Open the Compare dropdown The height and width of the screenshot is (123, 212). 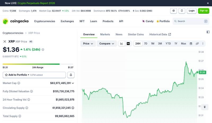coord(107,43)
